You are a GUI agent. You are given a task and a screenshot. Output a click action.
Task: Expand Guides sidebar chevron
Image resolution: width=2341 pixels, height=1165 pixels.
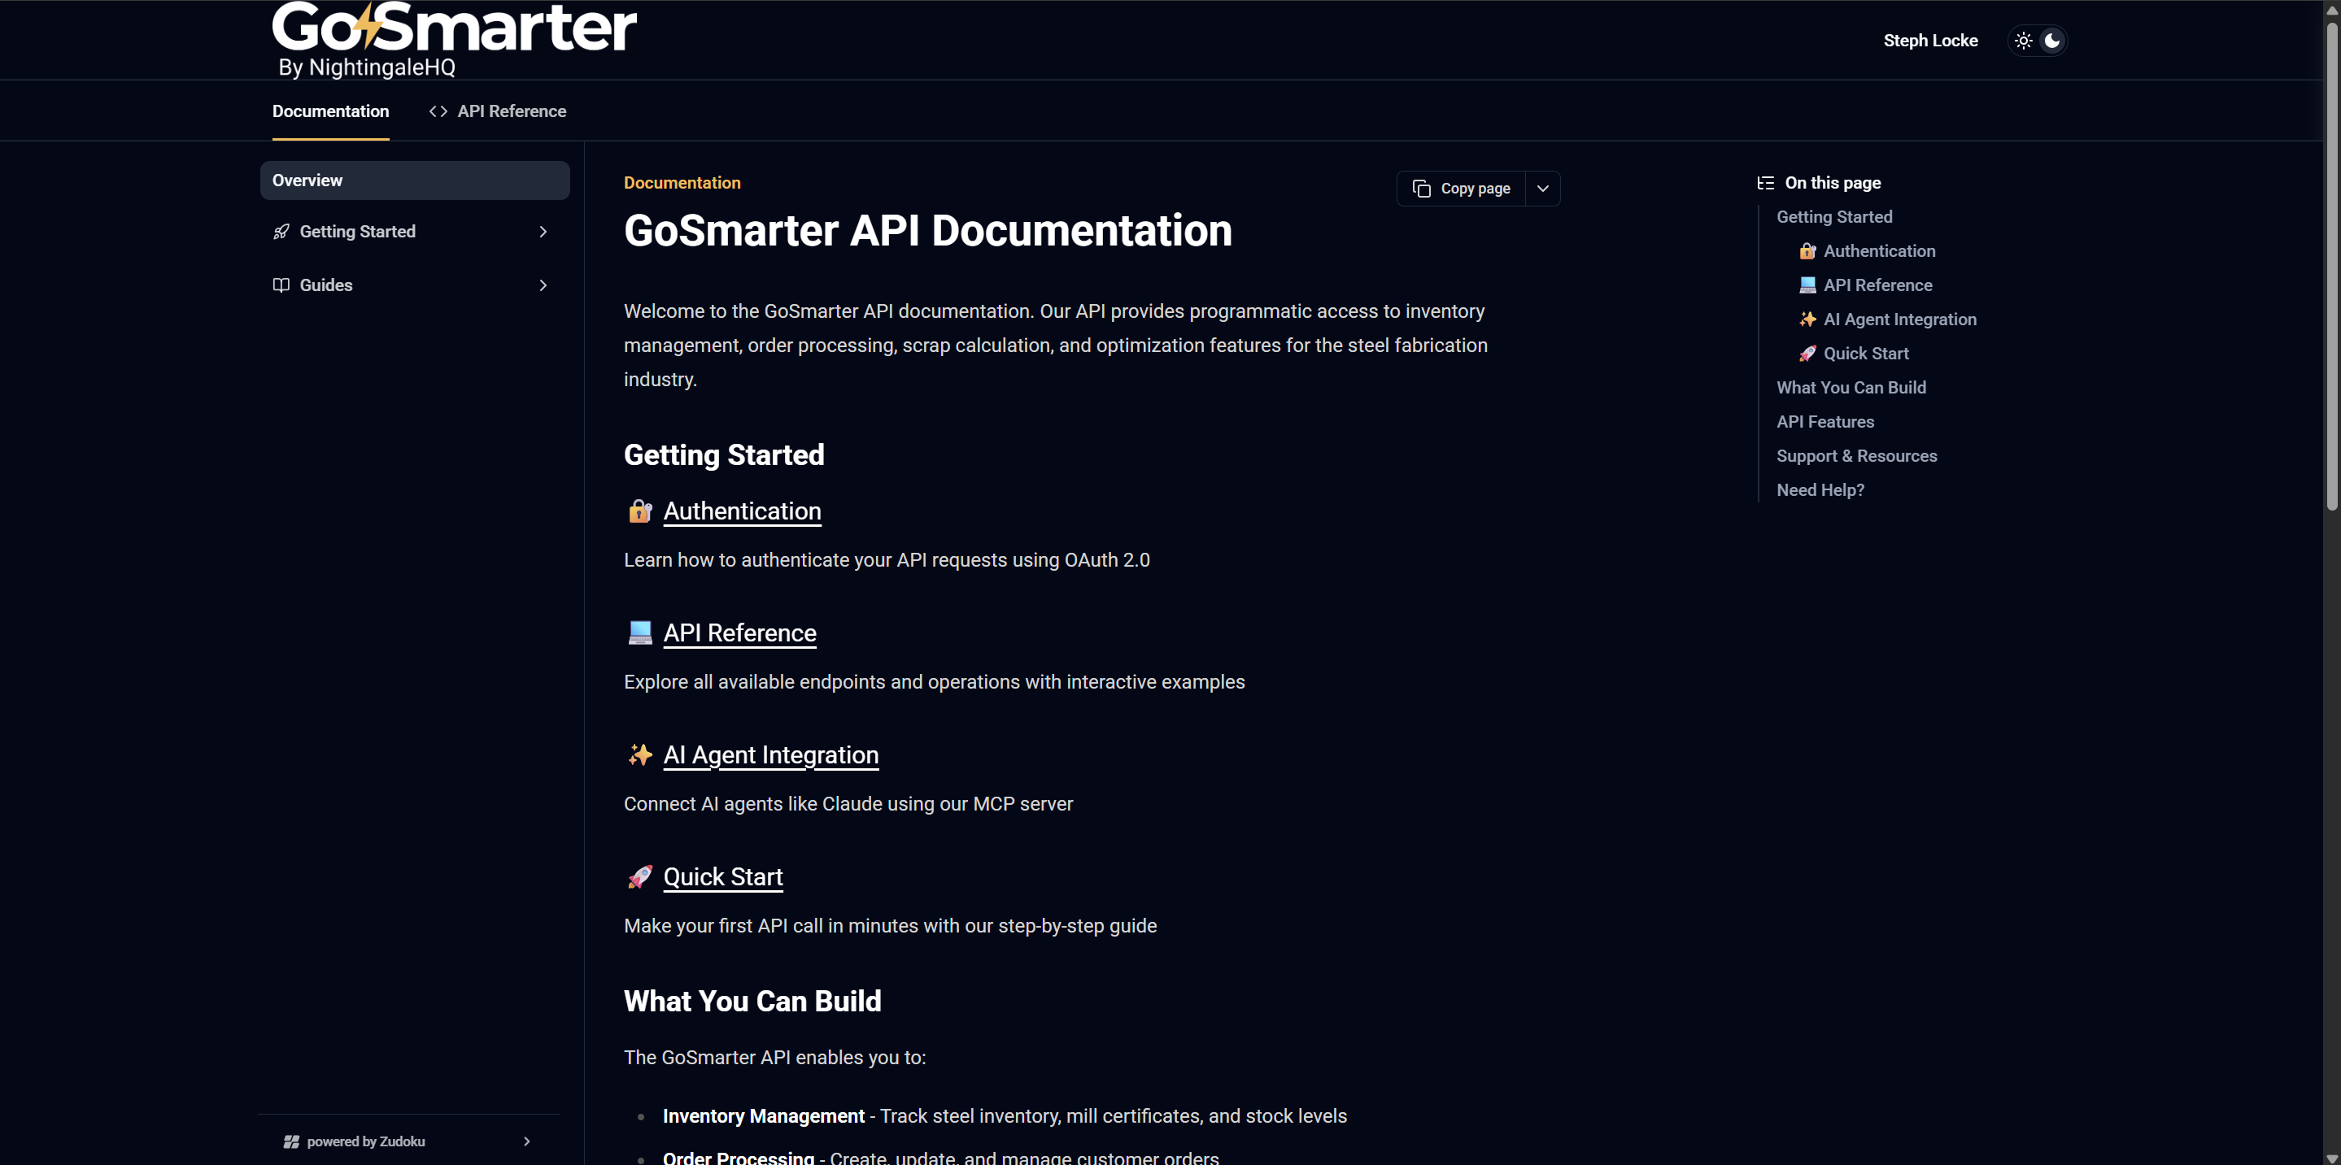tap(543, 285)
